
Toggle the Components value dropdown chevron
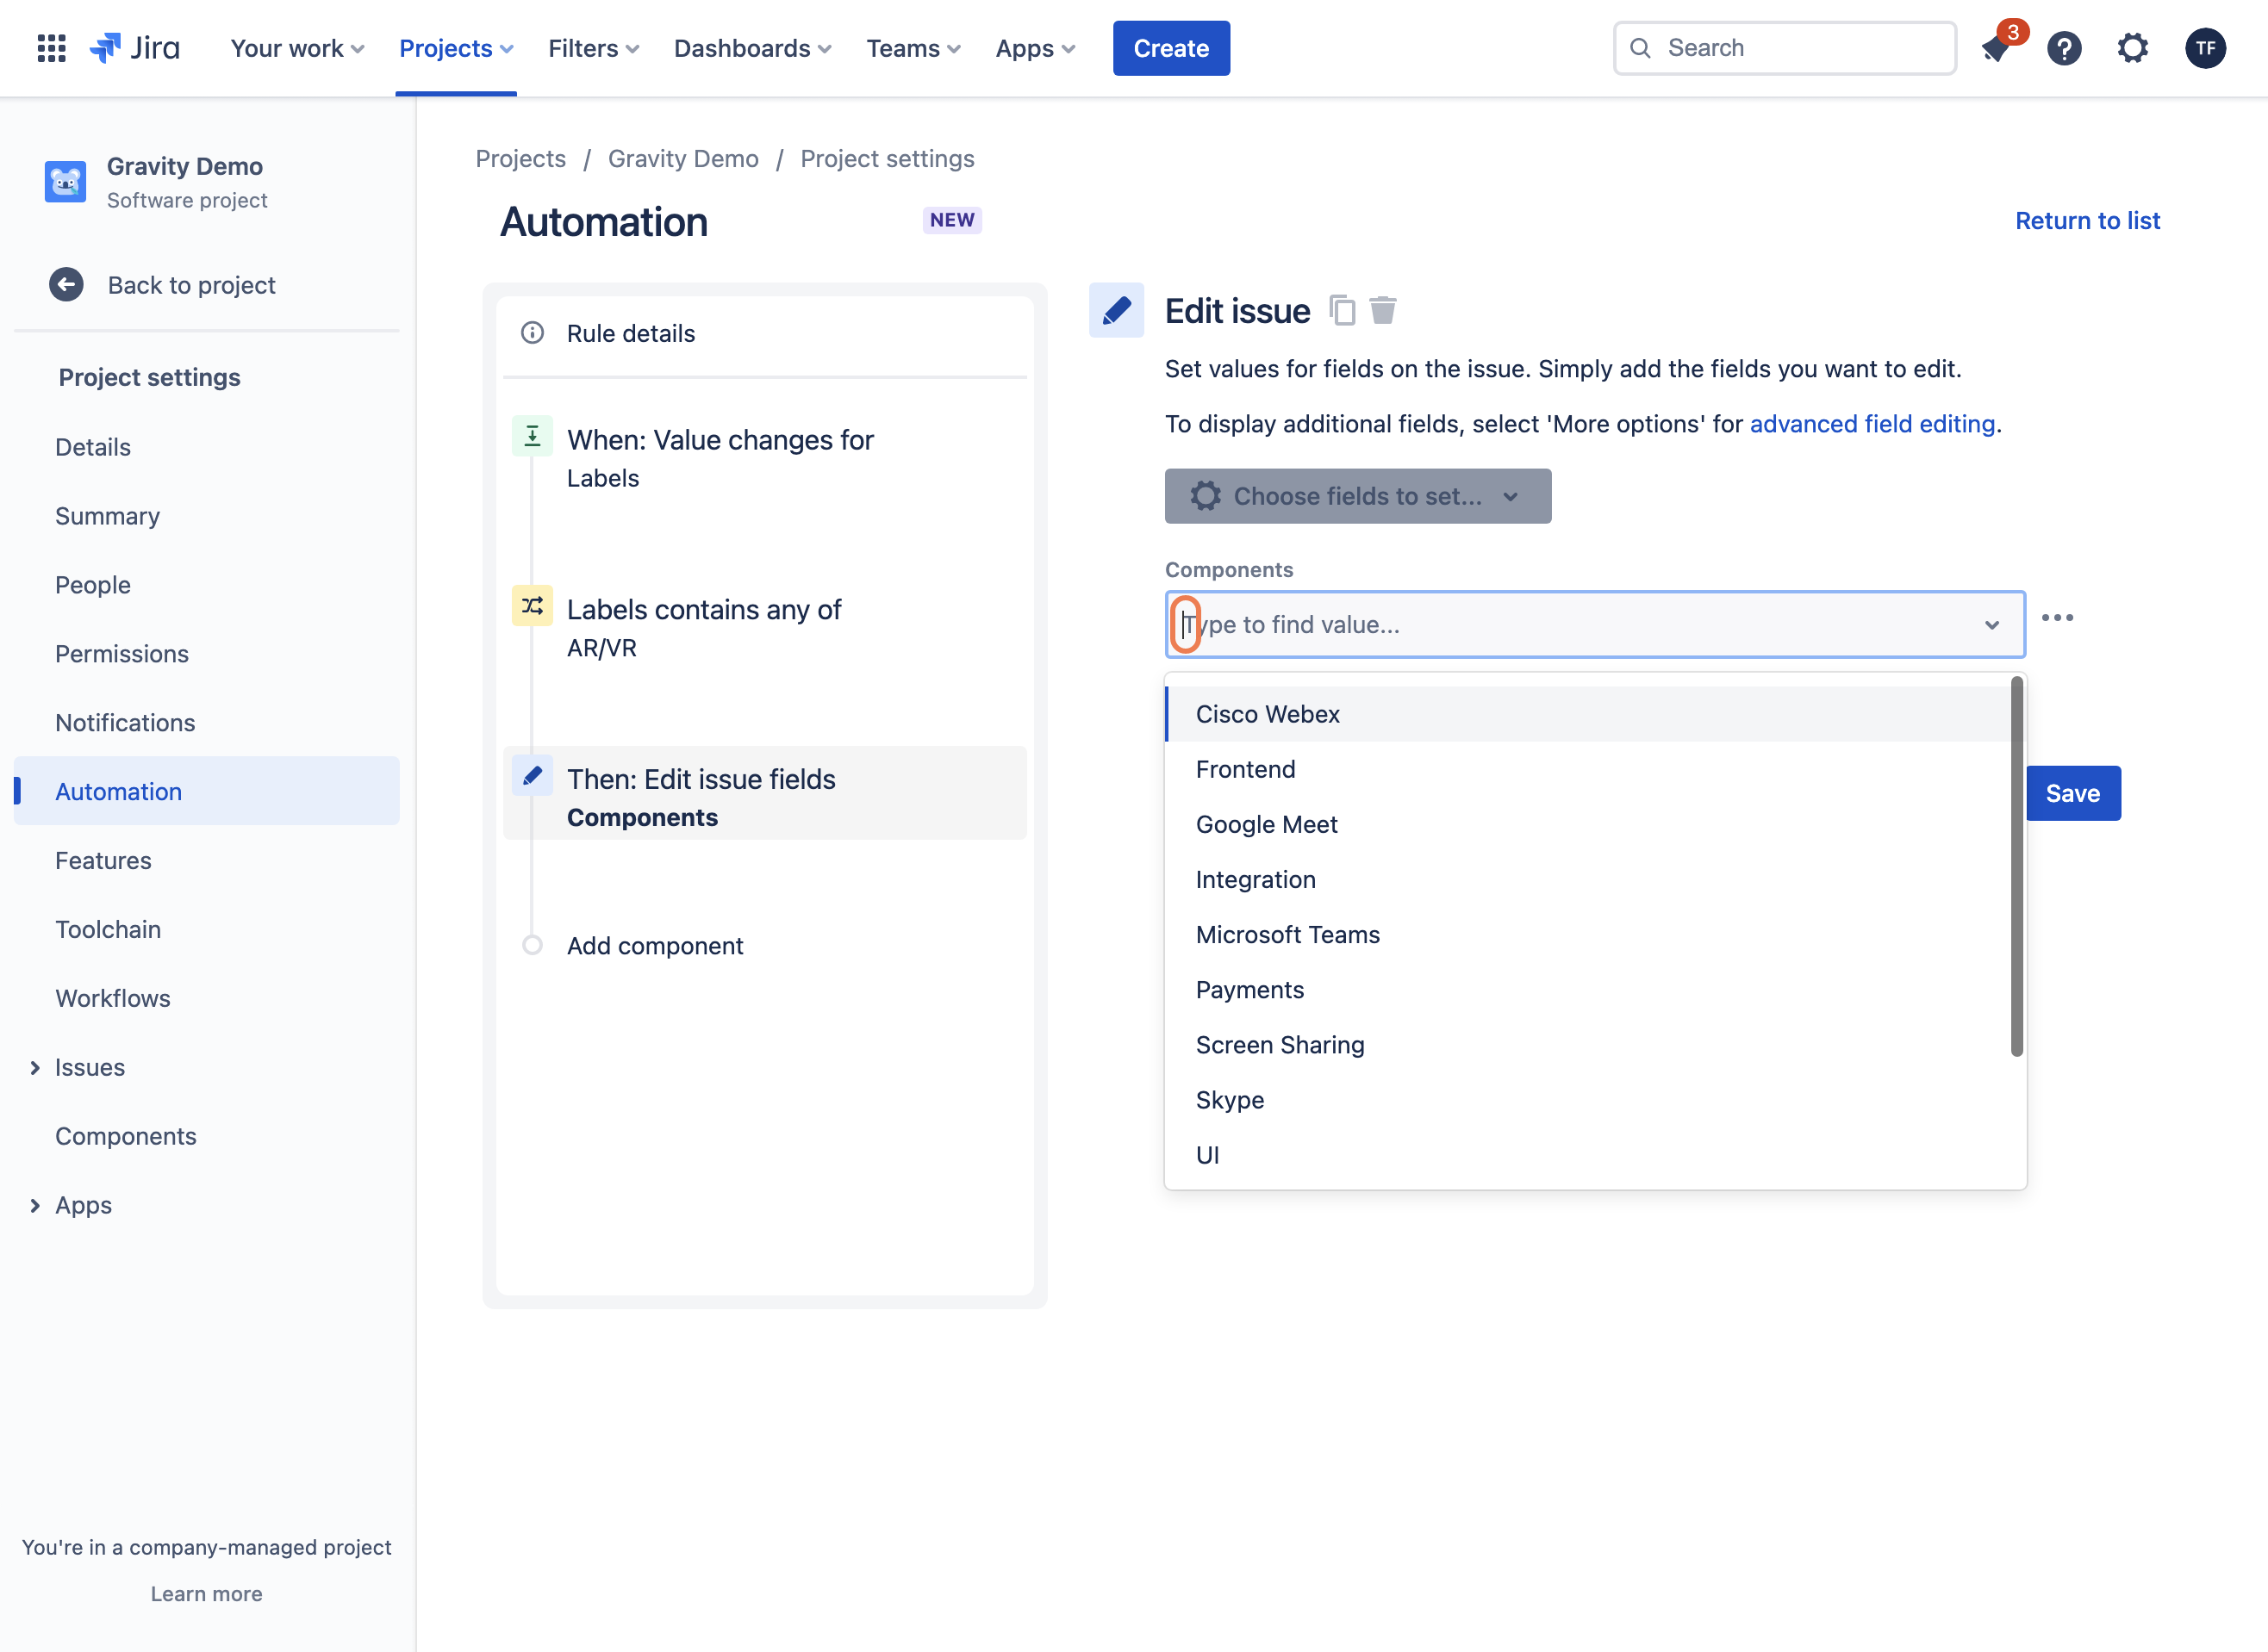[1991, 625]
